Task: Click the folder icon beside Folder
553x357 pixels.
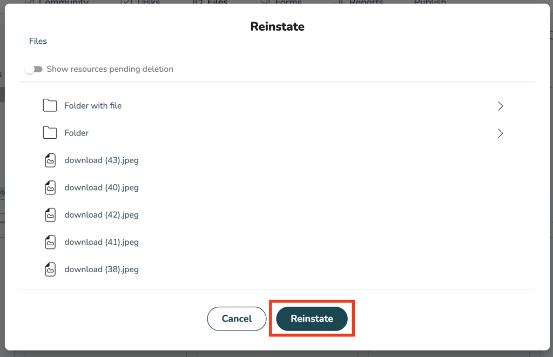Action: click(50, 132)
